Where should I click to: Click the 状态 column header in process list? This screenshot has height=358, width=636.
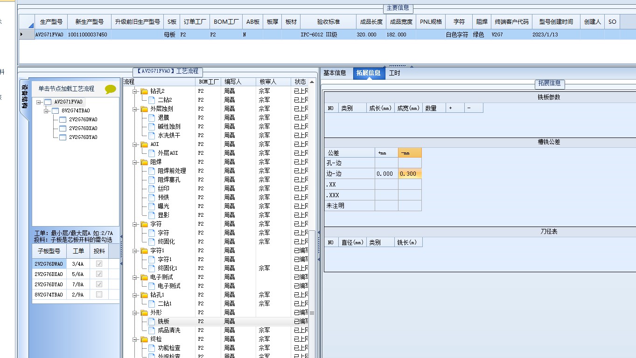(x=300, y=82)
